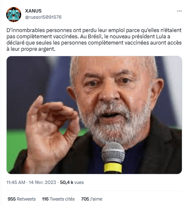Click the XANUS profile avatar
Image resolution: width=186 pixels, height=206 pixels.
14,15
